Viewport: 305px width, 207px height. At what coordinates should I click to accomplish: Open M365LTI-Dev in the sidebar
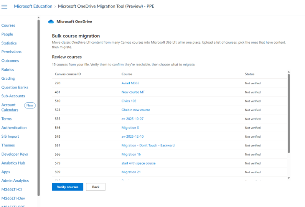click(x=13, y=199)
